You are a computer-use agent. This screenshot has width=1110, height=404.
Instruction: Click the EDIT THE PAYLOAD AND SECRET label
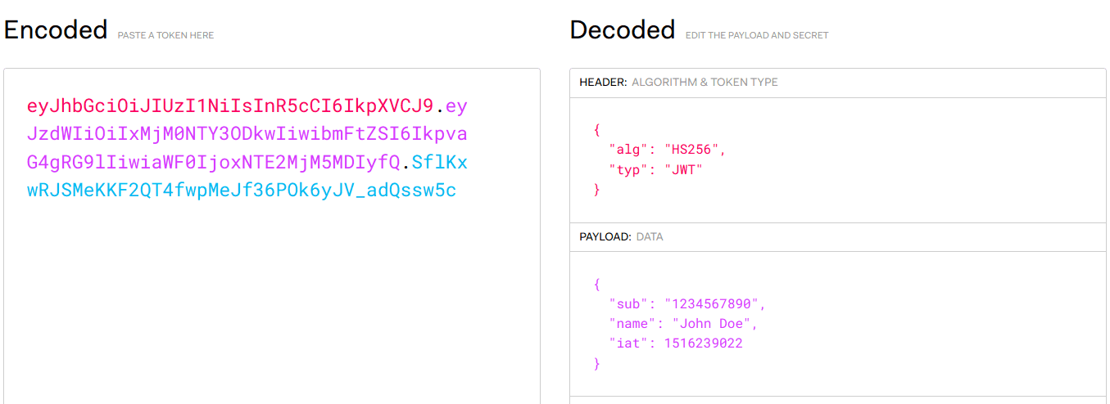(756, 35)
